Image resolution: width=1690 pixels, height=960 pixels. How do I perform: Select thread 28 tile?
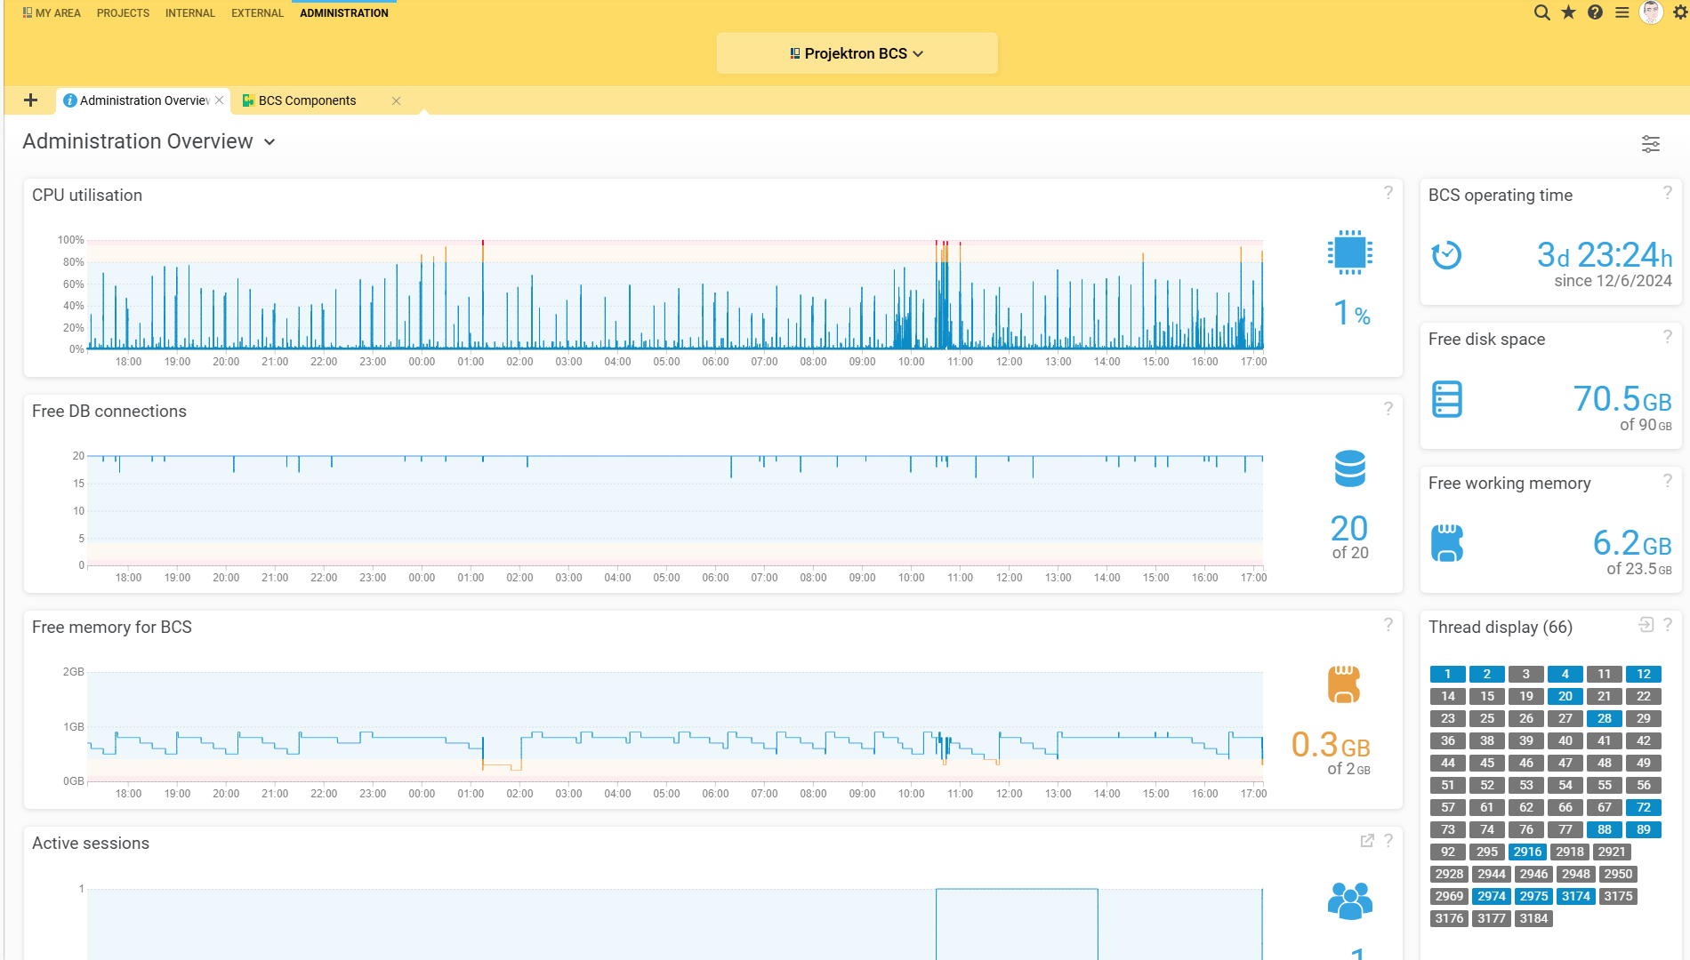pos(1605,718)
